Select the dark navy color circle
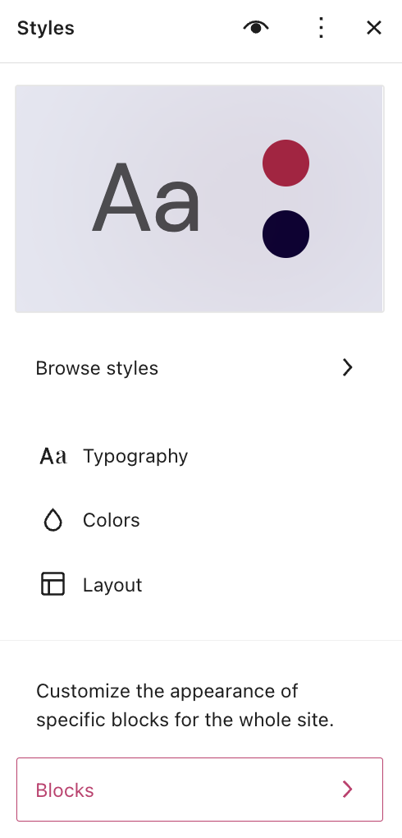The image size is (402, 838). pyautogui.click(x=286, y=234)
